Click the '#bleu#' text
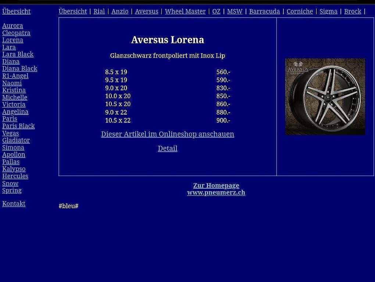This screenshot has width=375, height=282. [x=68, y=206]
